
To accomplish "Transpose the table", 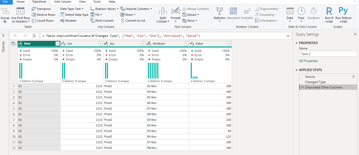I will 41,9.
